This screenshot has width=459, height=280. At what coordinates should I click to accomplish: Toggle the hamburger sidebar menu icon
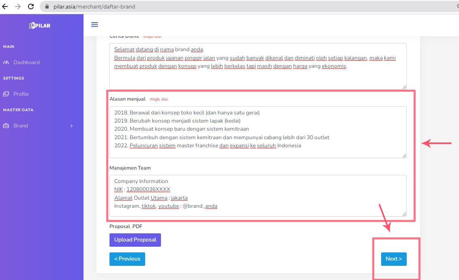(x=94, y=25)
